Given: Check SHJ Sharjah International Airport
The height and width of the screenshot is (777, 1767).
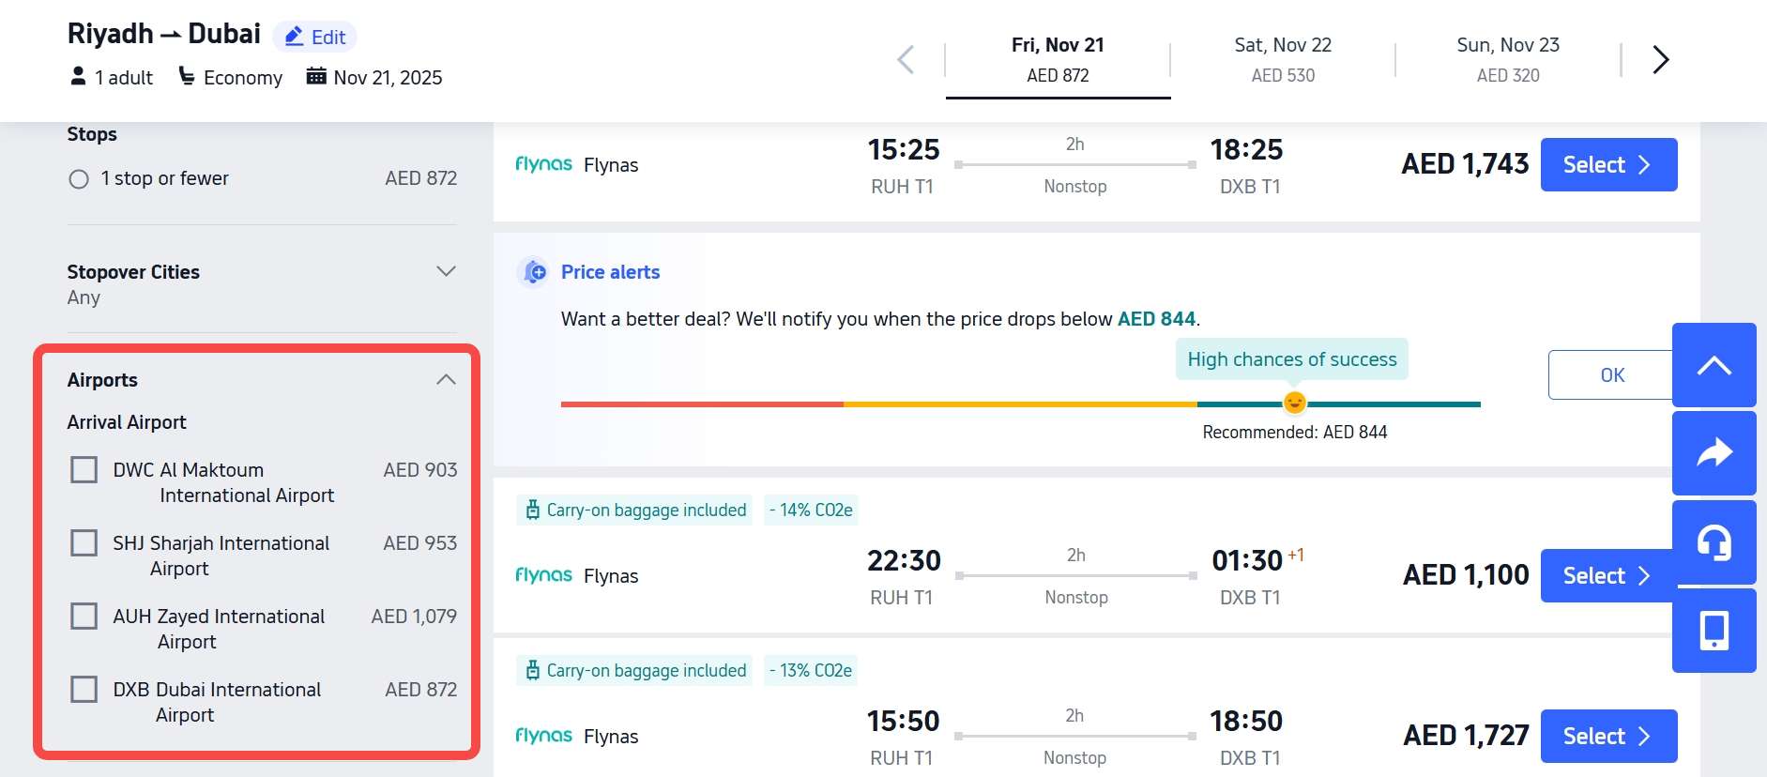Looking at the screenshot, I should pos(84,542).
